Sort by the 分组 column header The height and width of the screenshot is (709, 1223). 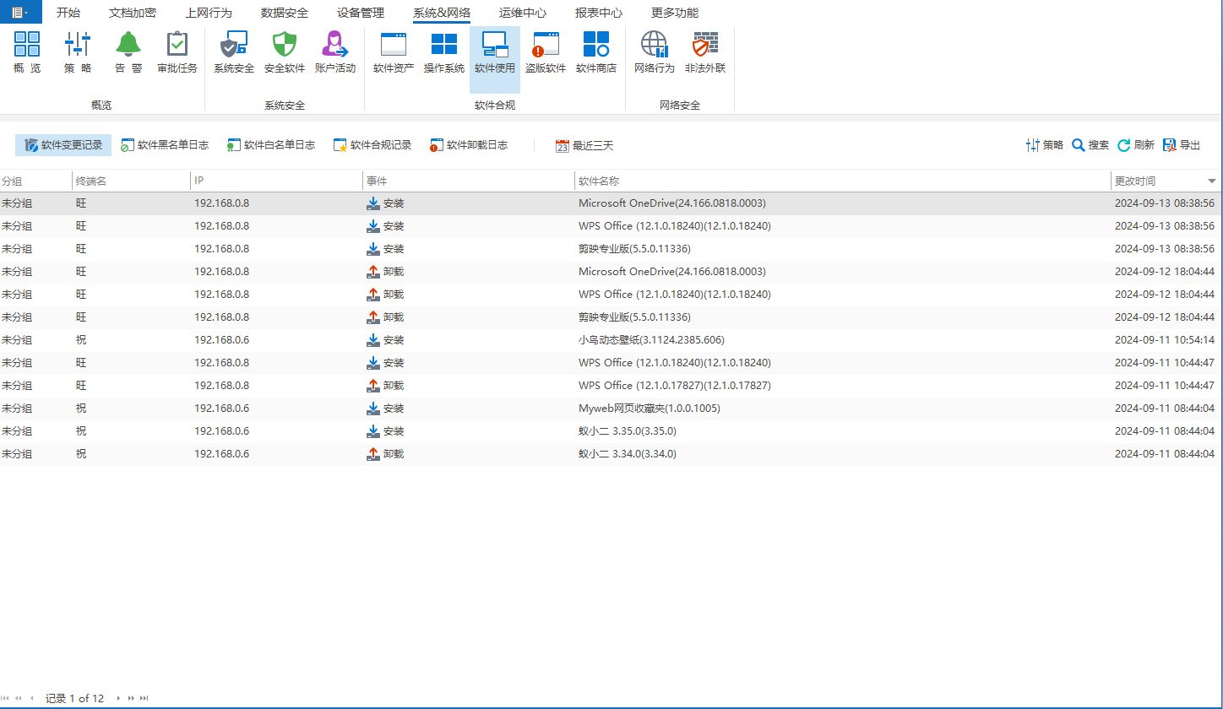pos(36,181)
